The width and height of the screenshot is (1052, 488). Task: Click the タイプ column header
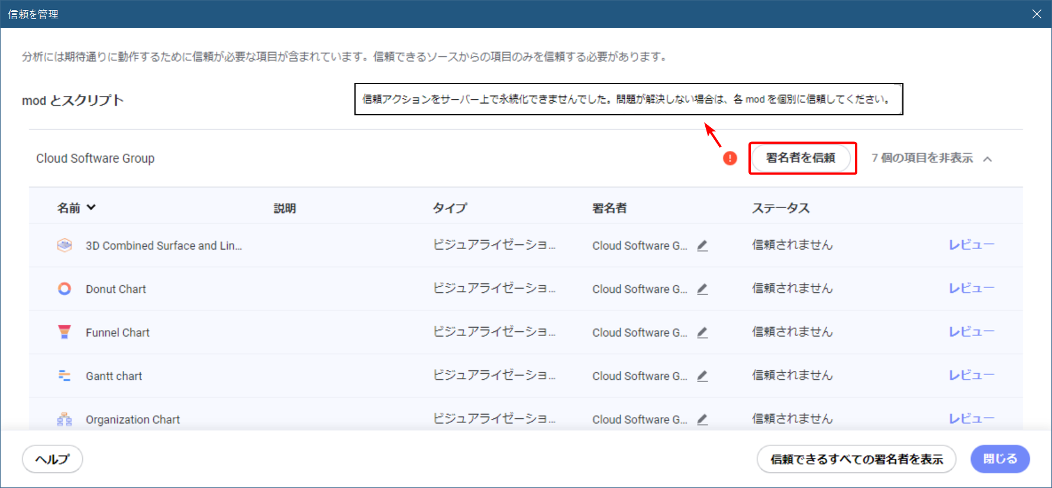(x=450, y=208)
